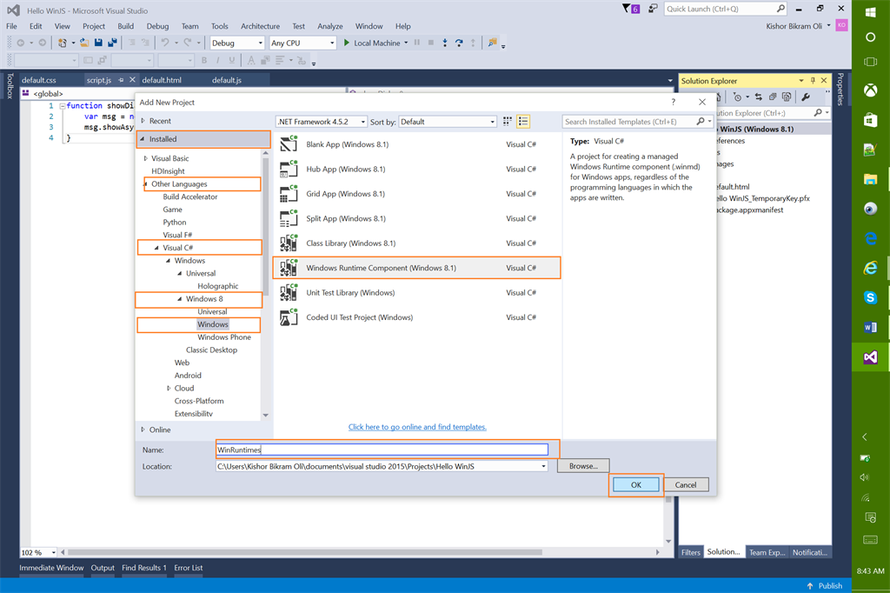Switch to the default.html tab
The image size is (890, 593).
pyautogui.click(x=161, y=80)
